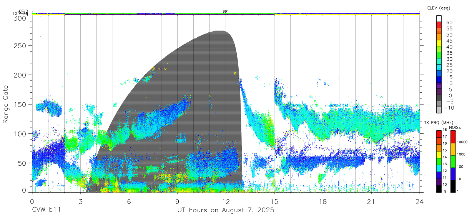
Task: Click the "UT hours on August 7, 2025" label
Action: [226, 210]
